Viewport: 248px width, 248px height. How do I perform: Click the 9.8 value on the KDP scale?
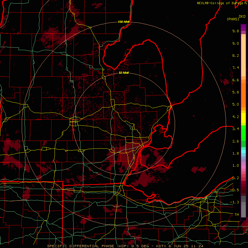(236, 31)
